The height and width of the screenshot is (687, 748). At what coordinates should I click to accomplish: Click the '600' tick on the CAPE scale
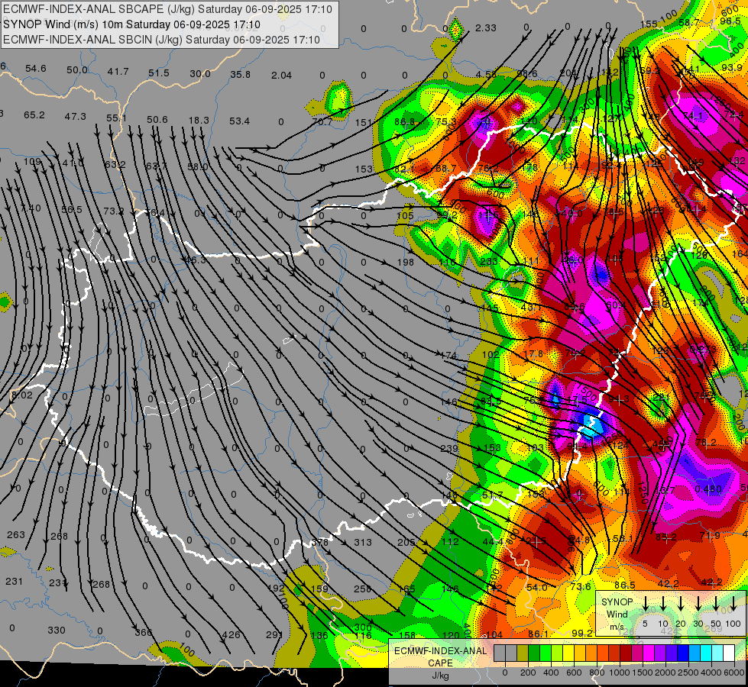[x=574, y=672]
